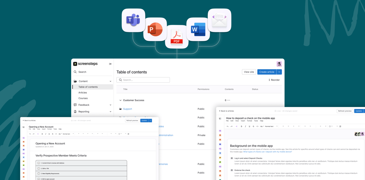Open the File menu in the mobile app editor
The width and height of the screenshot is (365, 180).
click(227, 121)
